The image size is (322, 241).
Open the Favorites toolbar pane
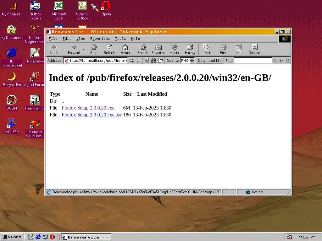click(158, 49)
